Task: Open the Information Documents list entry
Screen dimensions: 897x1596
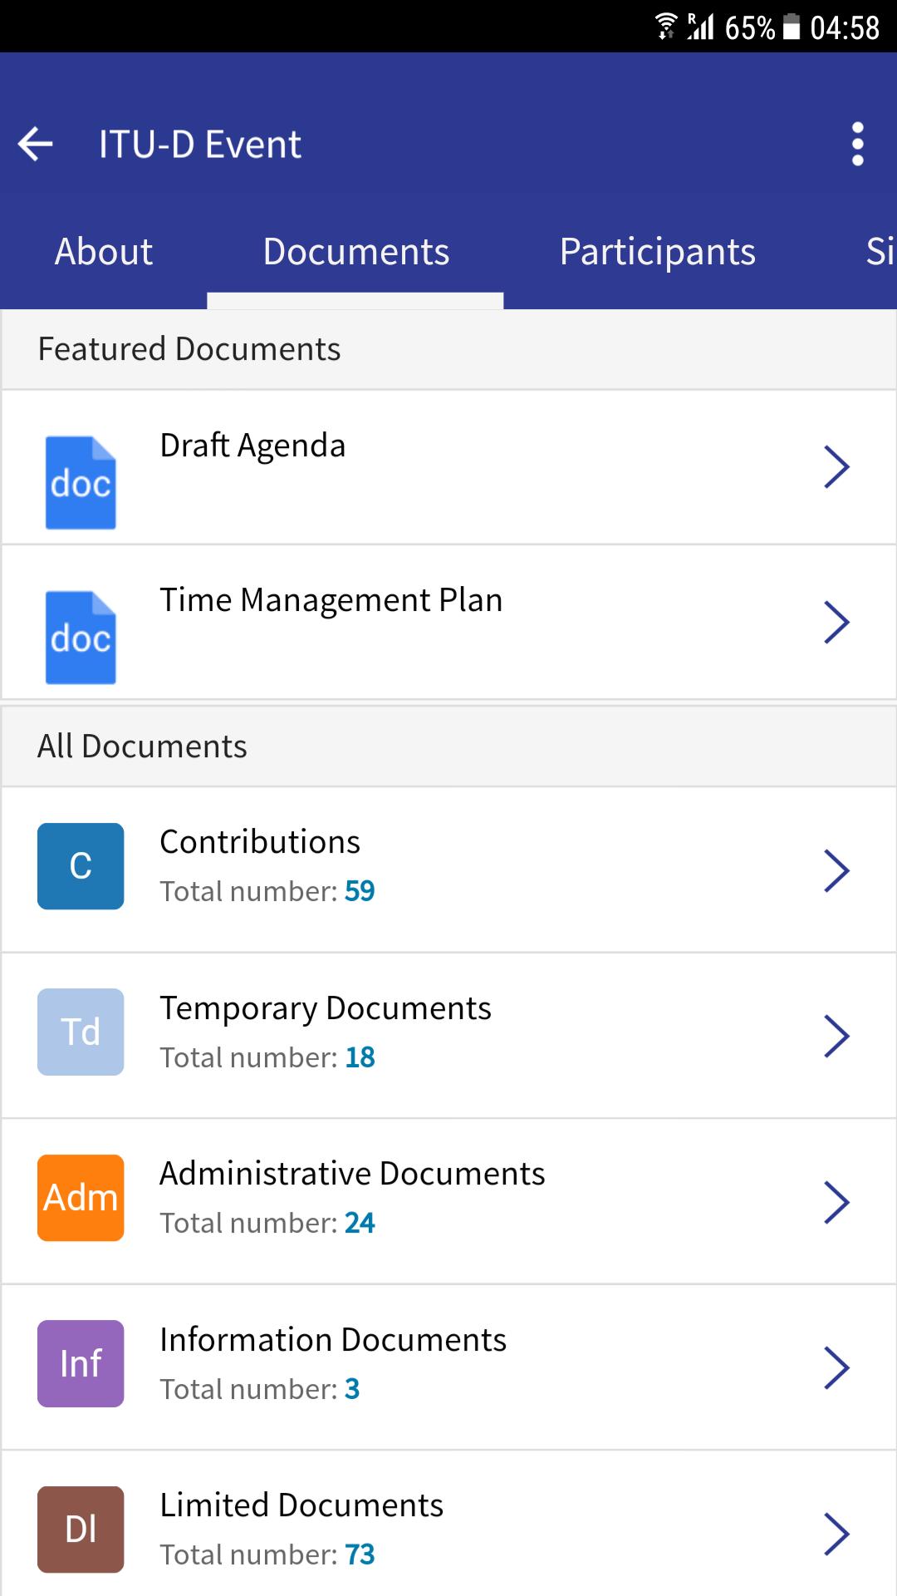Action: click(333, 1340)
